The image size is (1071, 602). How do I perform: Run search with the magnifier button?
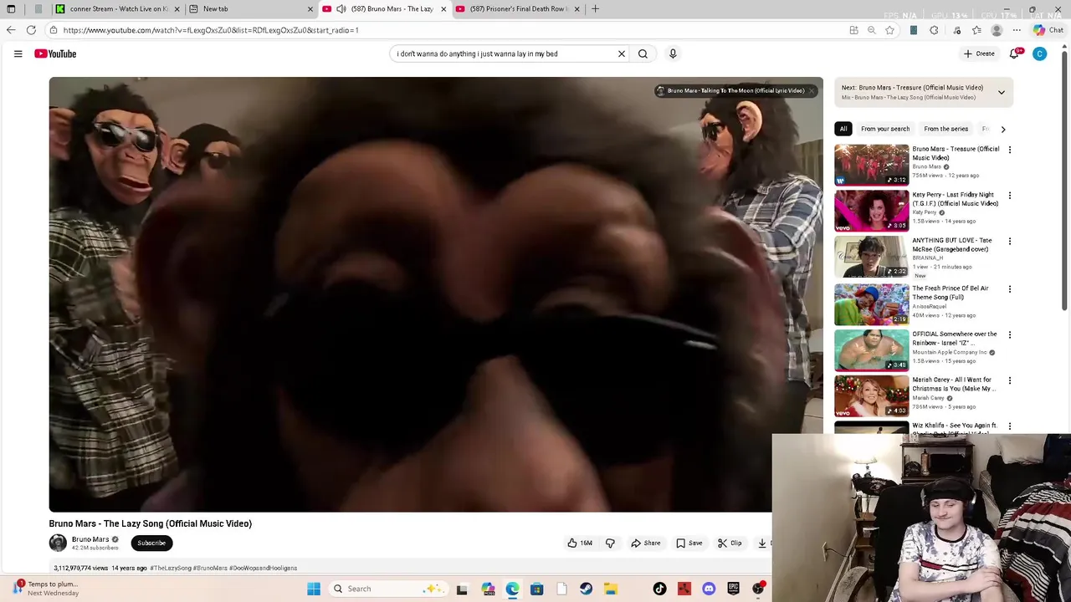click(643, 54)
